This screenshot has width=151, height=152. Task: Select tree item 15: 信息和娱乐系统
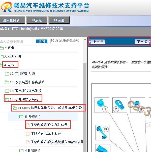(24, 99)
